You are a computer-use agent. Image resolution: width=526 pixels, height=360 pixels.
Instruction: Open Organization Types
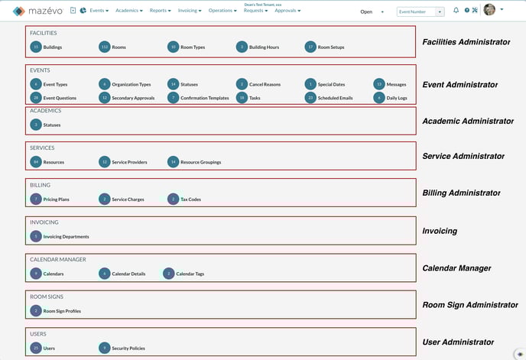pos(131,85)
